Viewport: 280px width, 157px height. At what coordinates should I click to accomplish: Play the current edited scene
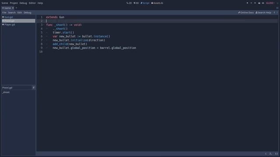[x=259, y=3]
